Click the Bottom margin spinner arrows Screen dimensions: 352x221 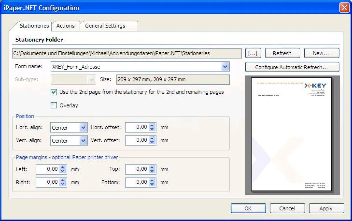[152, 183]
